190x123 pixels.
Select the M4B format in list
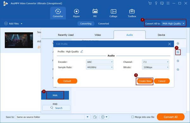pos(55,104)
